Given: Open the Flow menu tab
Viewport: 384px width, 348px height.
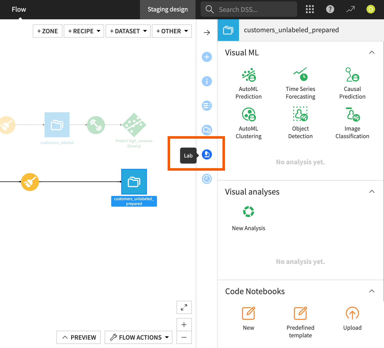Looking at the screenshot, I should click(x=19, y=9).
